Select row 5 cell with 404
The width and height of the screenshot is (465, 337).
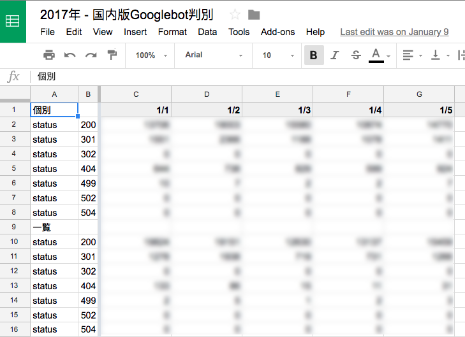pos(88,168)
